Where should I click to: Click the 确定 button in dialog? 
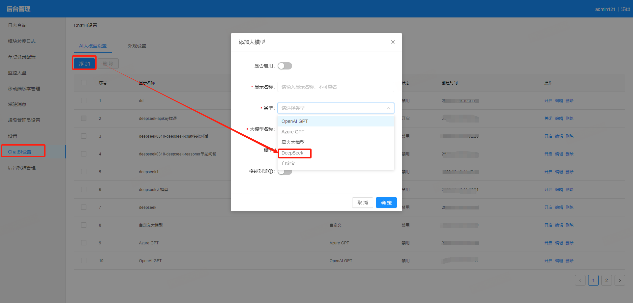click(x=386, y=203)
